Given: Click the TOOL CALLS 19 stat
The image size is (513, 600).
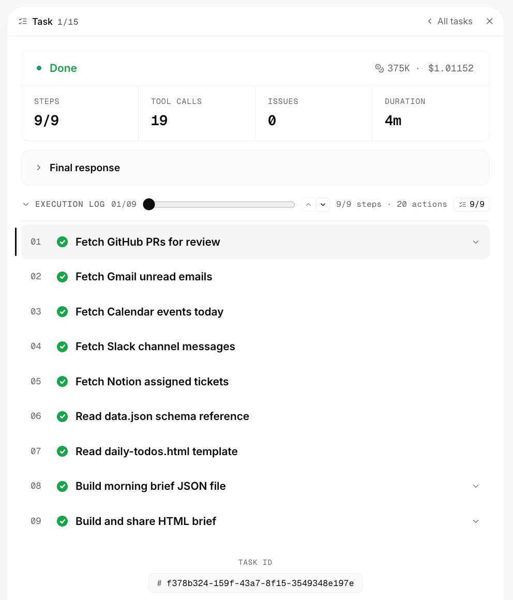Looking at the screenshot, I should click(197, 113).
